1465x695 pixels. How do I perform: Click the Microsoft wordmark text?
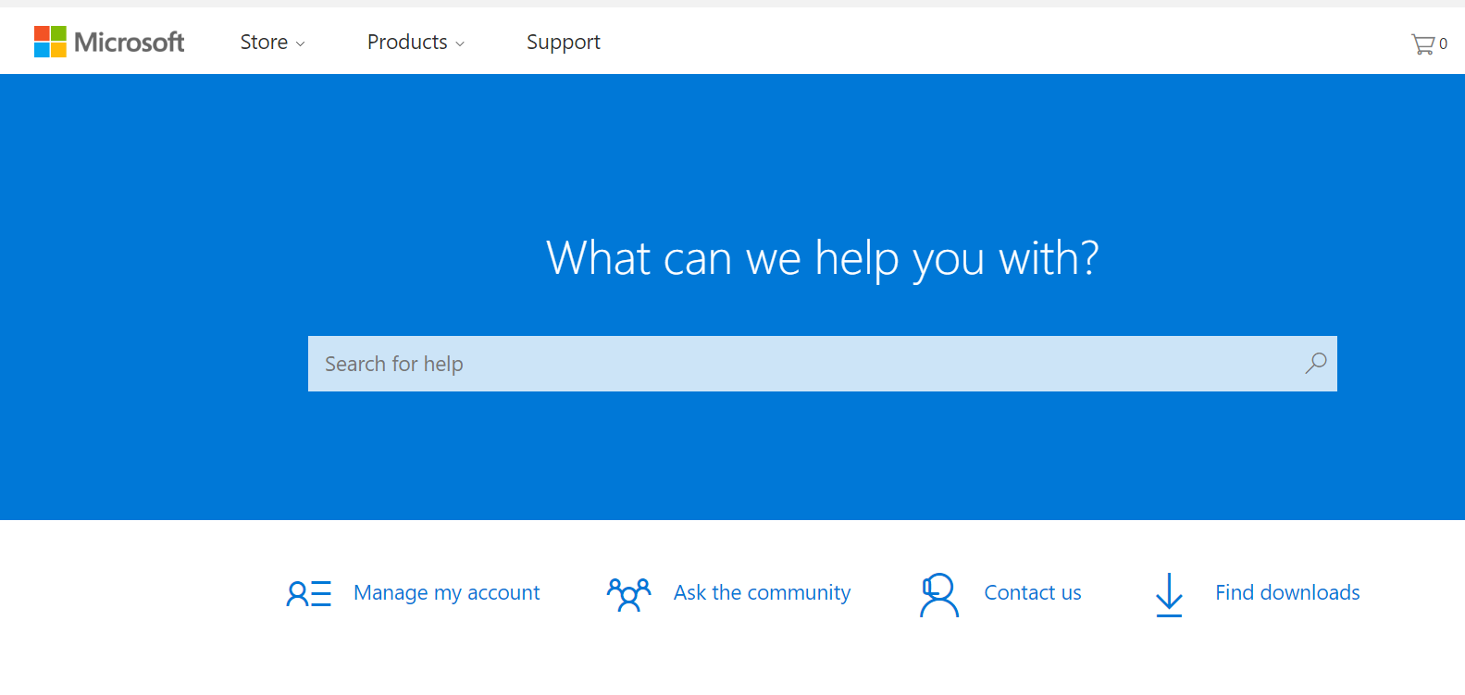[130, 43]
